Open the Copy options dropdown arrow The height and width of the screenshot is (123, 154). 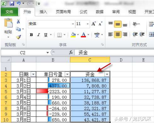coord(23,29)
